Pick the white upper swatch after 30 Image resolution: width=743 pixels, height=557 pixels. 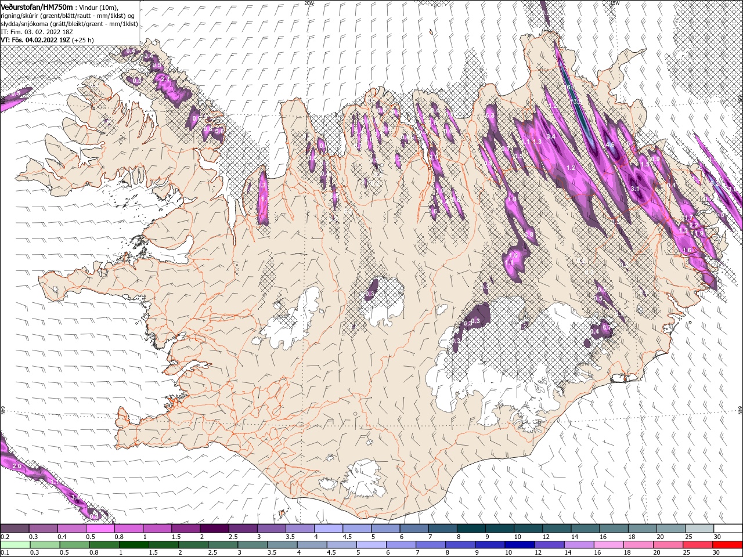point(728,528)
